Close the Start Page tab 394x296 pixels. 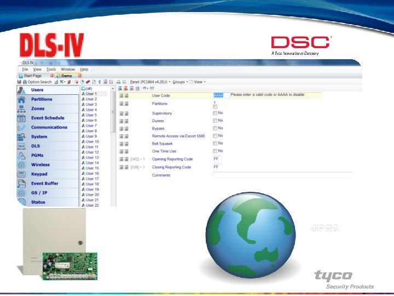pos(52,76)
